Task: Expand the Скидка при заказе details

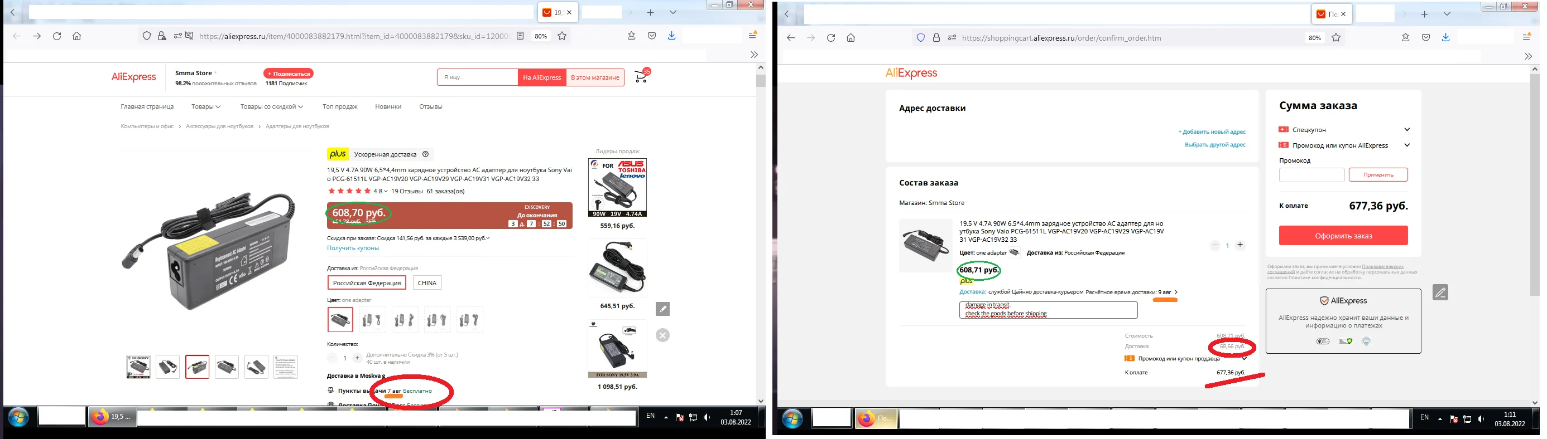Action: click(488, 238)
